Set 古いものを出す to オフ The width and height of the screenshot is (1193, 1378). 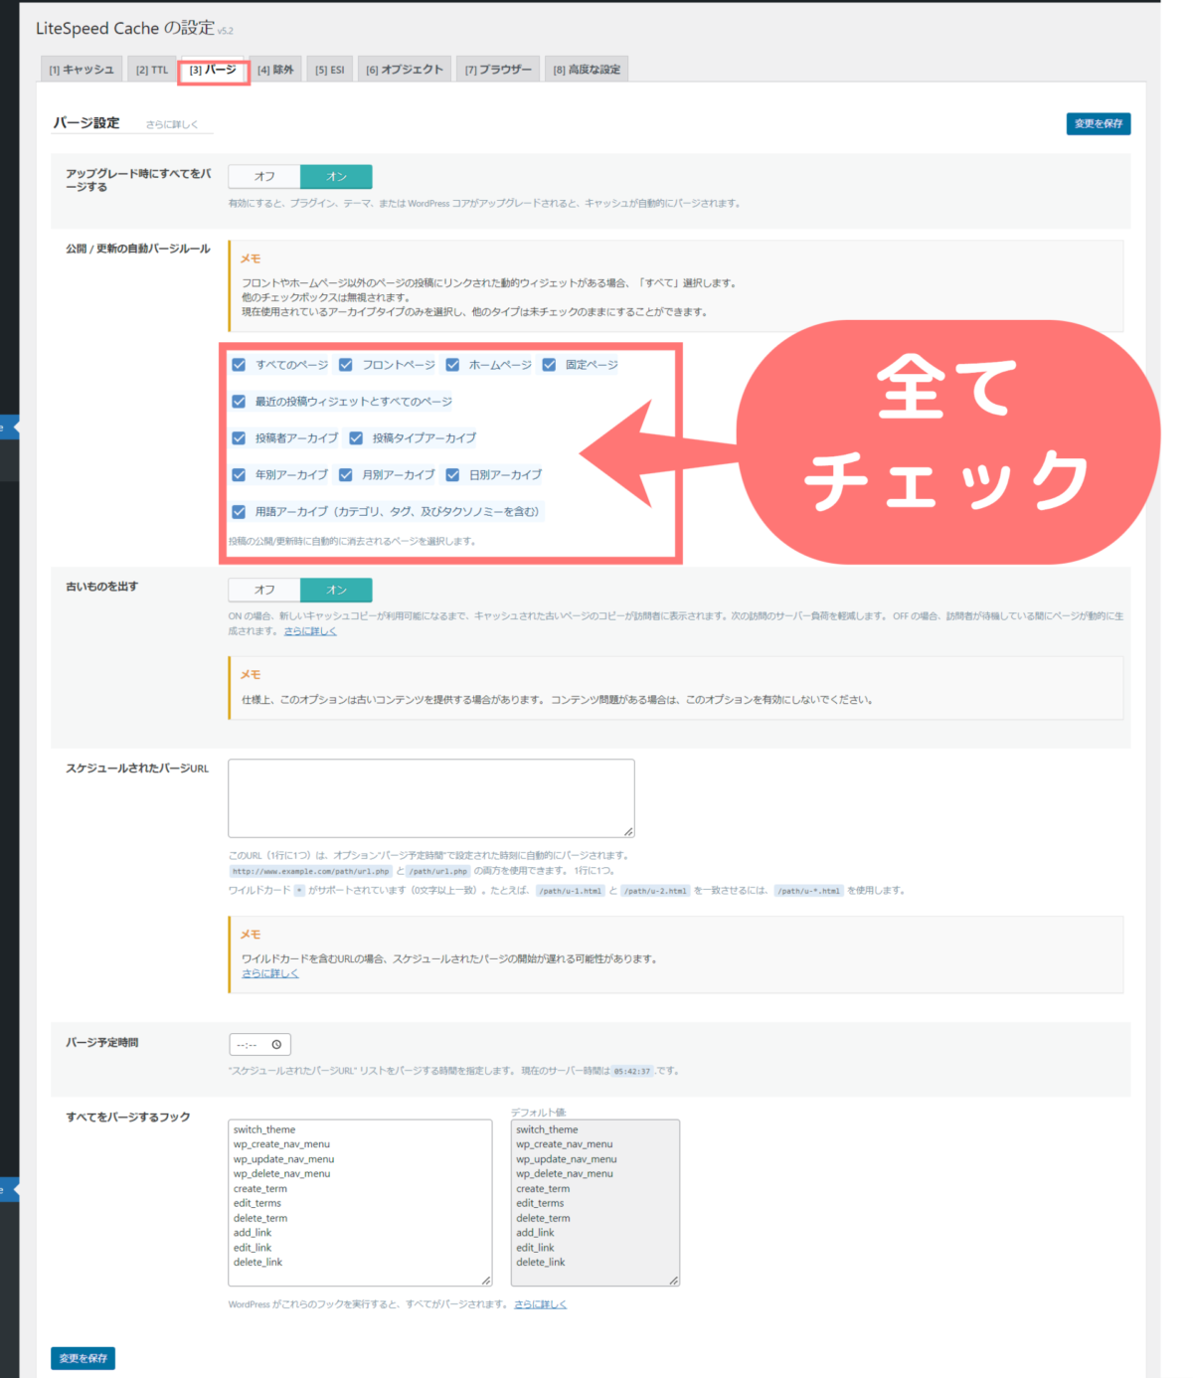263,589
